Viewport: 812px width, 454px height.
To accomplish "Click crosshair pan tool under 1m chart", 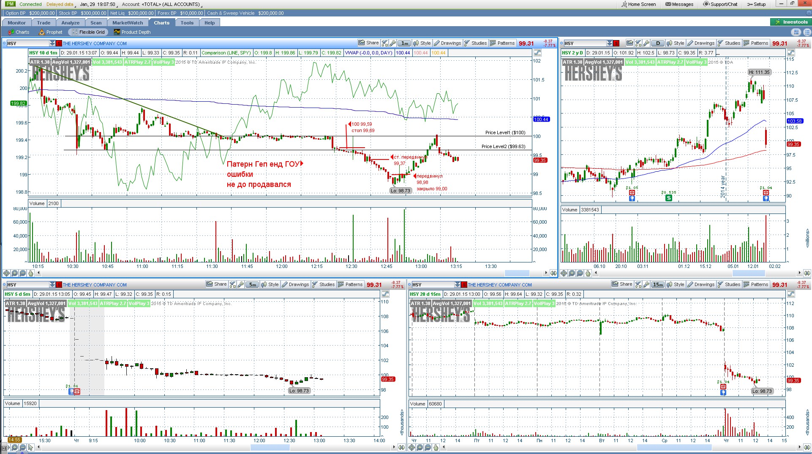I will [x=6, y=273].
